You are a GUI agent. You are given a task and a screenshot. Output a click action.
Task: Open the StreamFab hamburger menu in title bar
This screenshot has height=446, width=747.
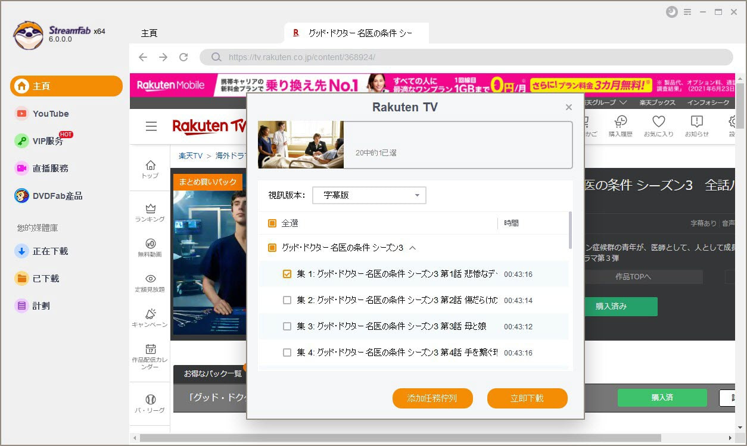point(687,12)
